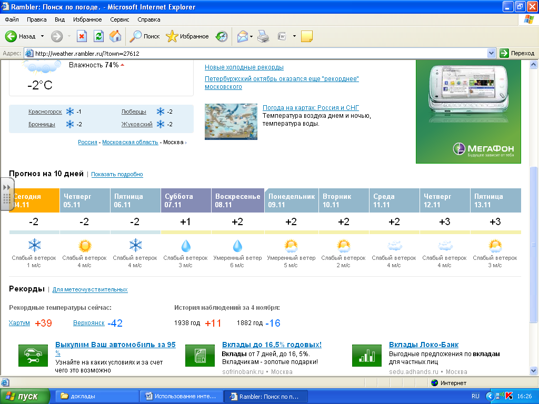Open the Вклады Локо-Банк ad link
Screen dimensions: 539x404
[x=424, y=345]
